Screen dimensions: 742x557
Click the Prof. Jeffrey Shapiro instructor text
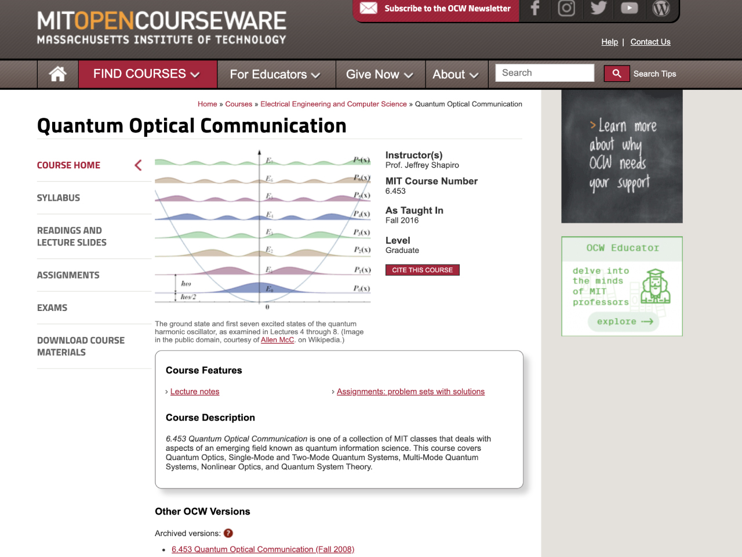422,165
